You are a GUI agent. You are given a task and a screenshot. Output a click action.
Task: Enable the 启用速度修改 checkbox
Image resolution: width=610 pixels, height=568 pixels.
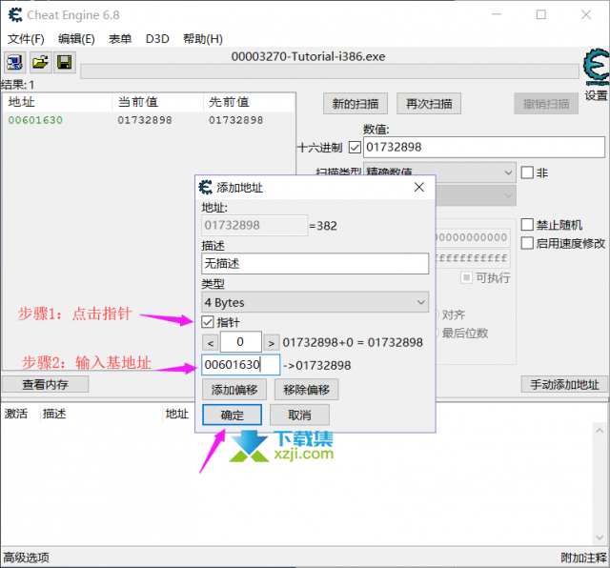click(527, 243)
